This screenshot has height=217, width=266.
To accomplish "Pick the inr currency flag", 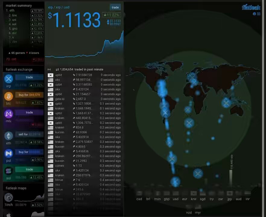I will coord(248,193).
